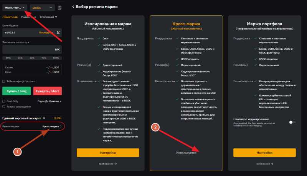Click the chevron next to Кросс-маржа
The image size is (307, 176).
(x=61, y=126)
